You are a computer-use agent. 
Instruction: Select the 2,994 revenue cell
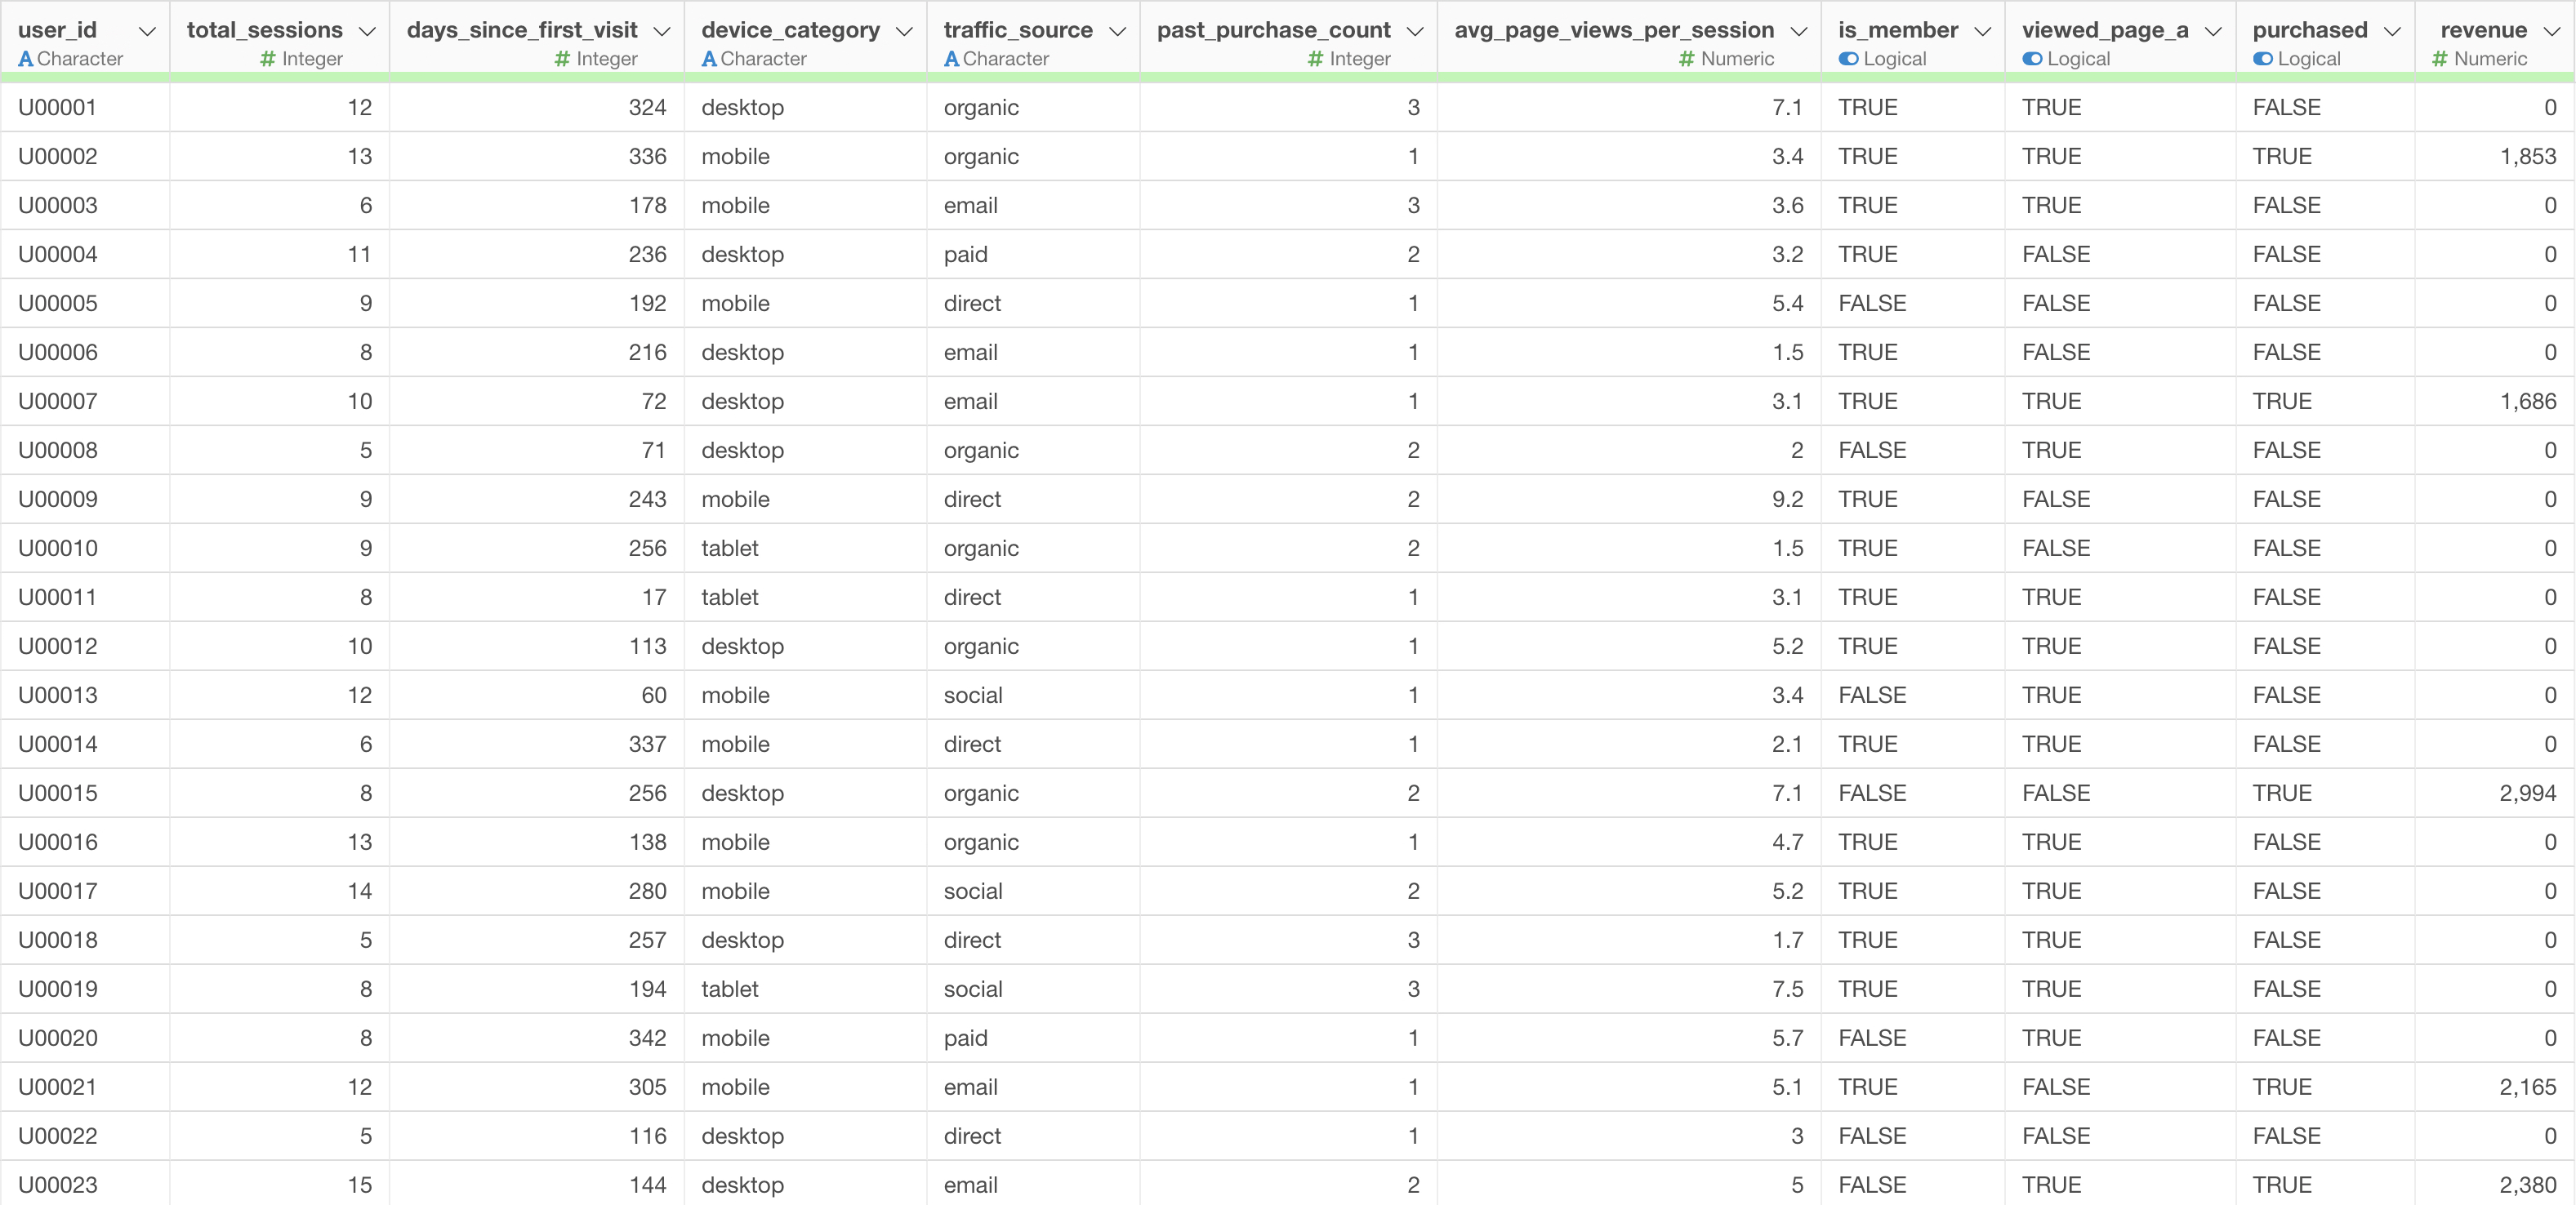pos(2527,794)
